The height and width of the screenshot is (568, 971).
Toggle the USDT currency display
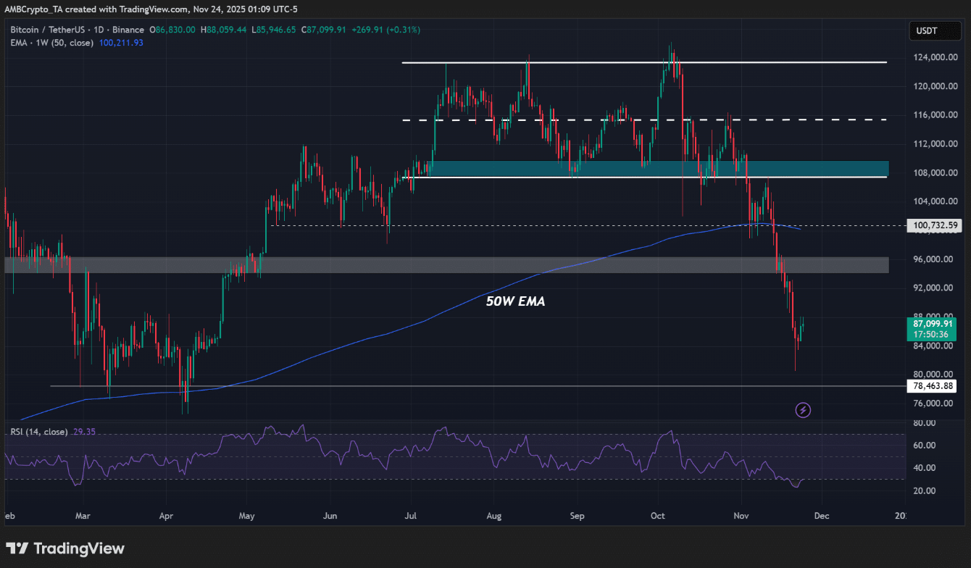click(935, 30)
